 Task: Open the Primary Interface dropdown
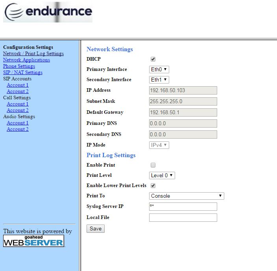pyautogui.click(x=159, y=69)
